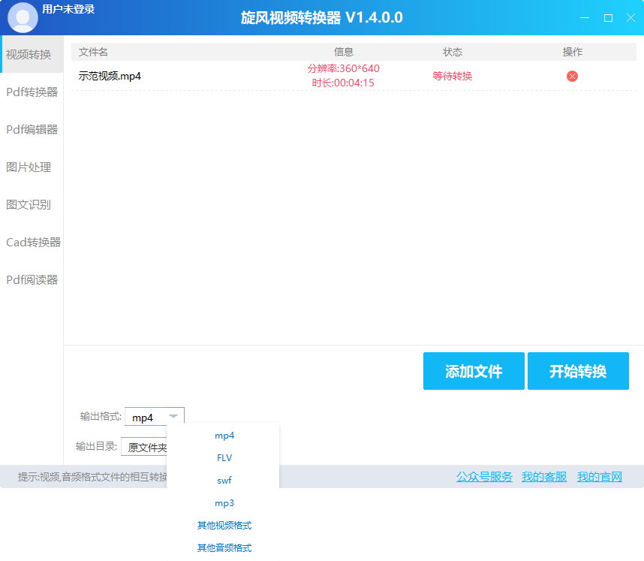Select the 示范视频.mp4 file row
Screen dimensions: 644x561
pos(354,76)
